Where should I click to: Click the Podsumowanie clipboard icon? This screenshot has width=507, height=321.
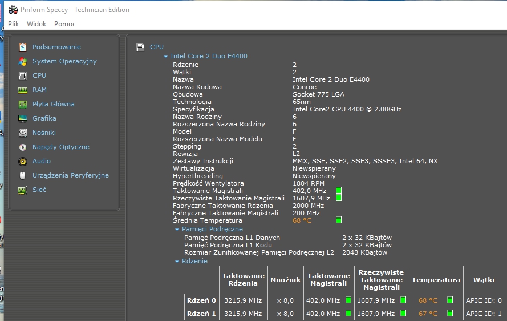(x=23, y=47)
